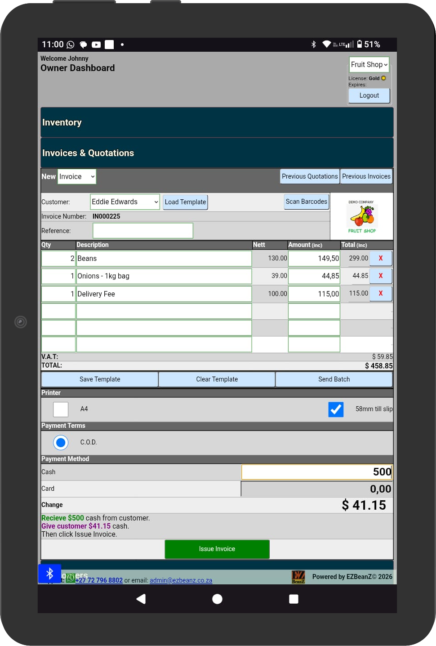Click the 115,00 amount field
Viewport: 436px width, 646px height.
pyautogui.click(x=314, y=294)
